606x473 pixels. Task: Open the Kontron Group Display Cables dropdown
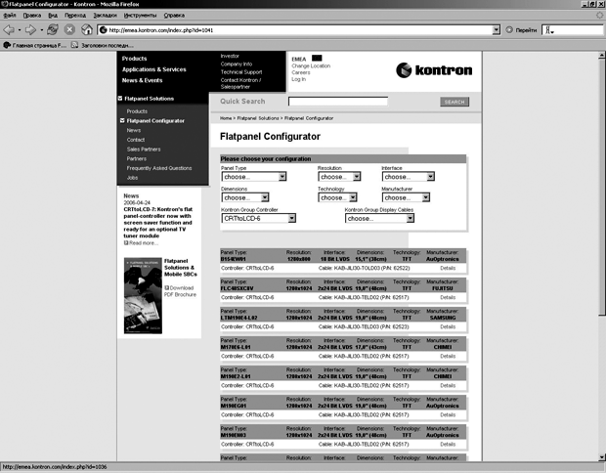[379, 218]
